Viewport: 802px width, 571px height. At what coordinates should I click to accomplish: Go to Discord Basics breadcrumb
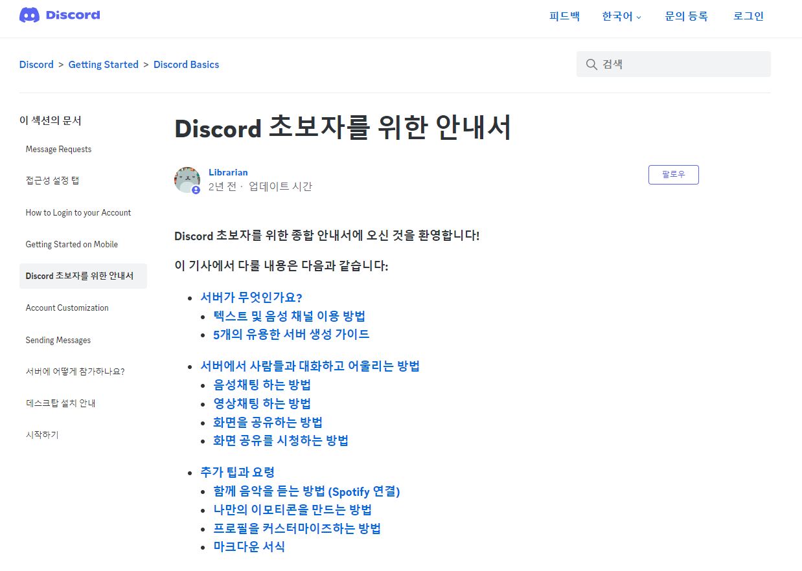pos(187,65)
